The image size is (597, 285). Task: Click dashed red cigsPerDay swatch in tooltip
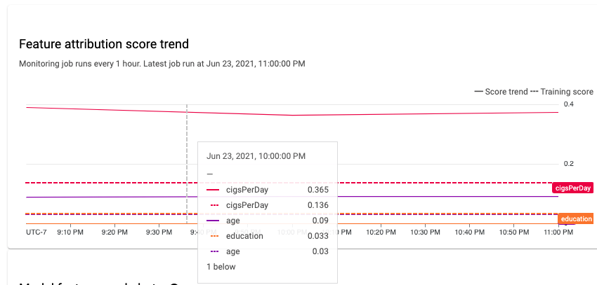click(x=213, y=205)
